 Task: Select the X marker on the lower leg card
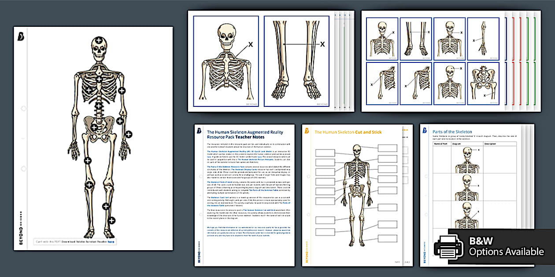click(x=323, y=45)
